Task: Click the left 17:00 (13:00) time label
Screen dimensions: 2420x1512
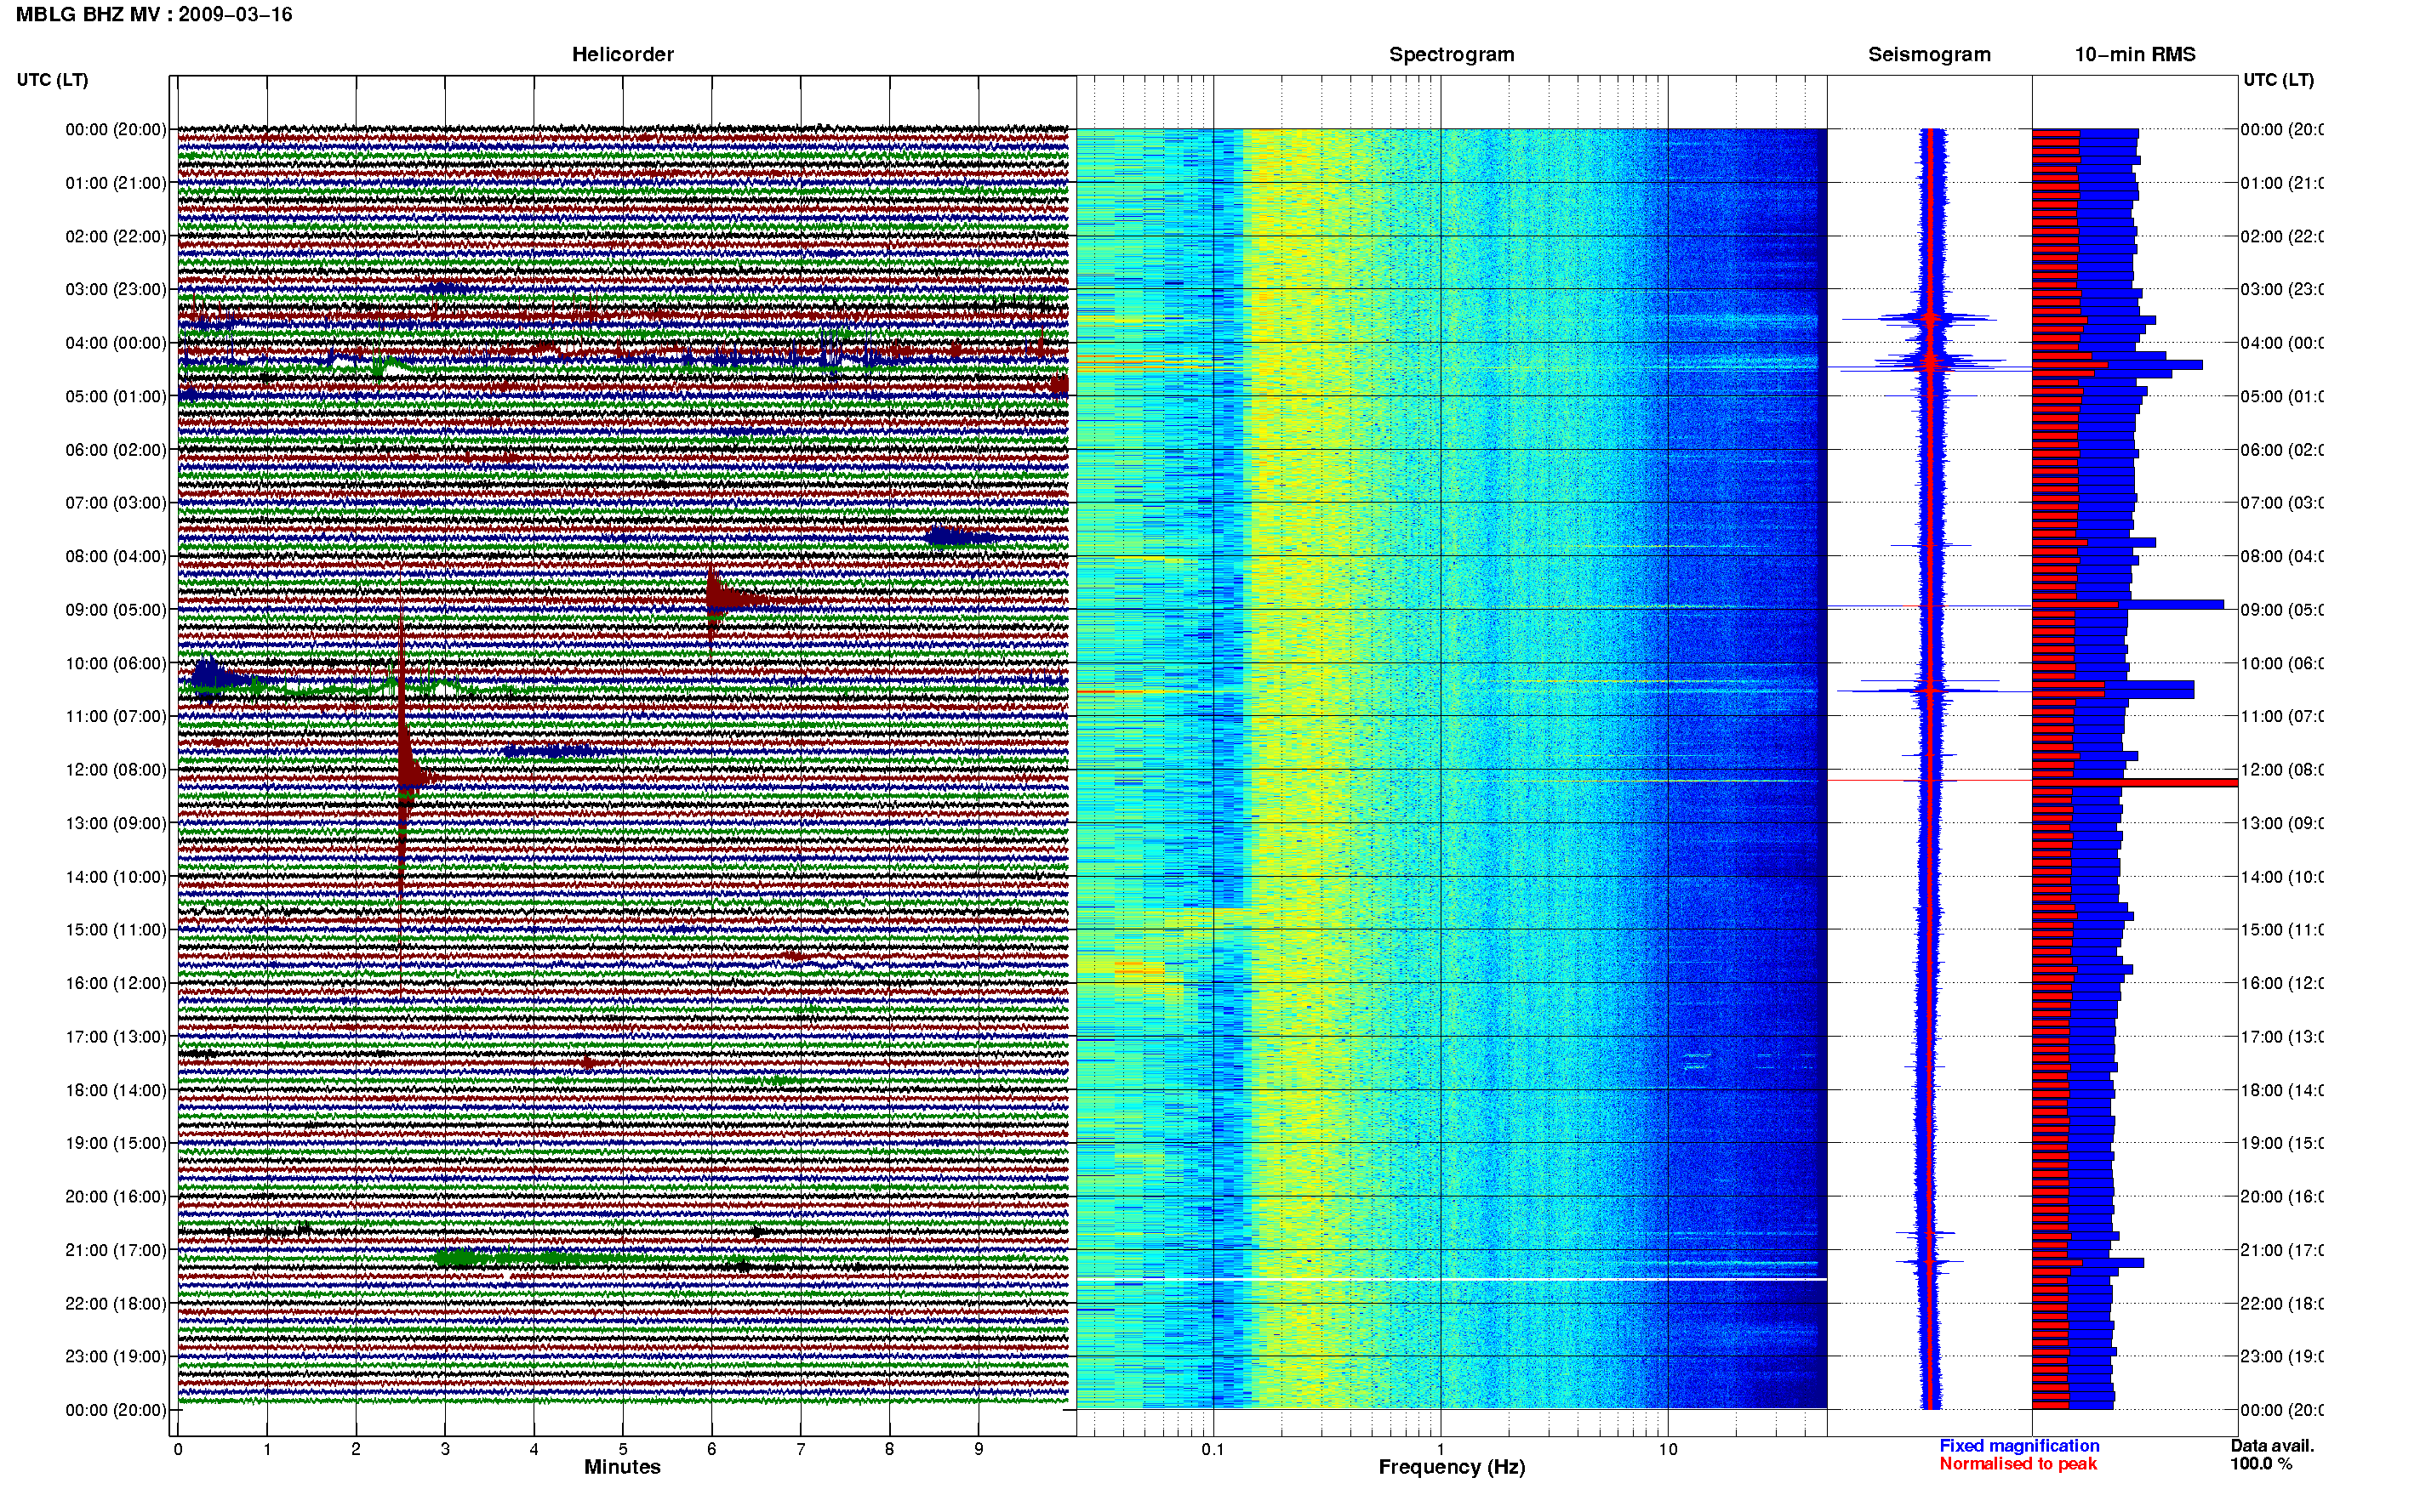Action: pos(116,1037)
